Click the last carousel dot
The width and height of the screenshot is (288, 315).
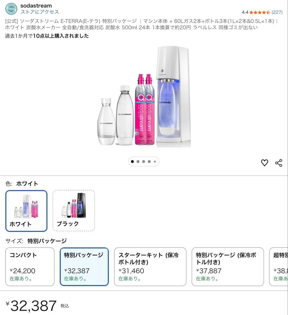pos(155,161)
